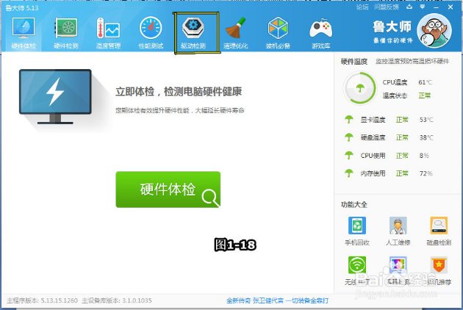
Task: Open the main menu dropdown arrow icon
Action: click(x=423, y=7)
